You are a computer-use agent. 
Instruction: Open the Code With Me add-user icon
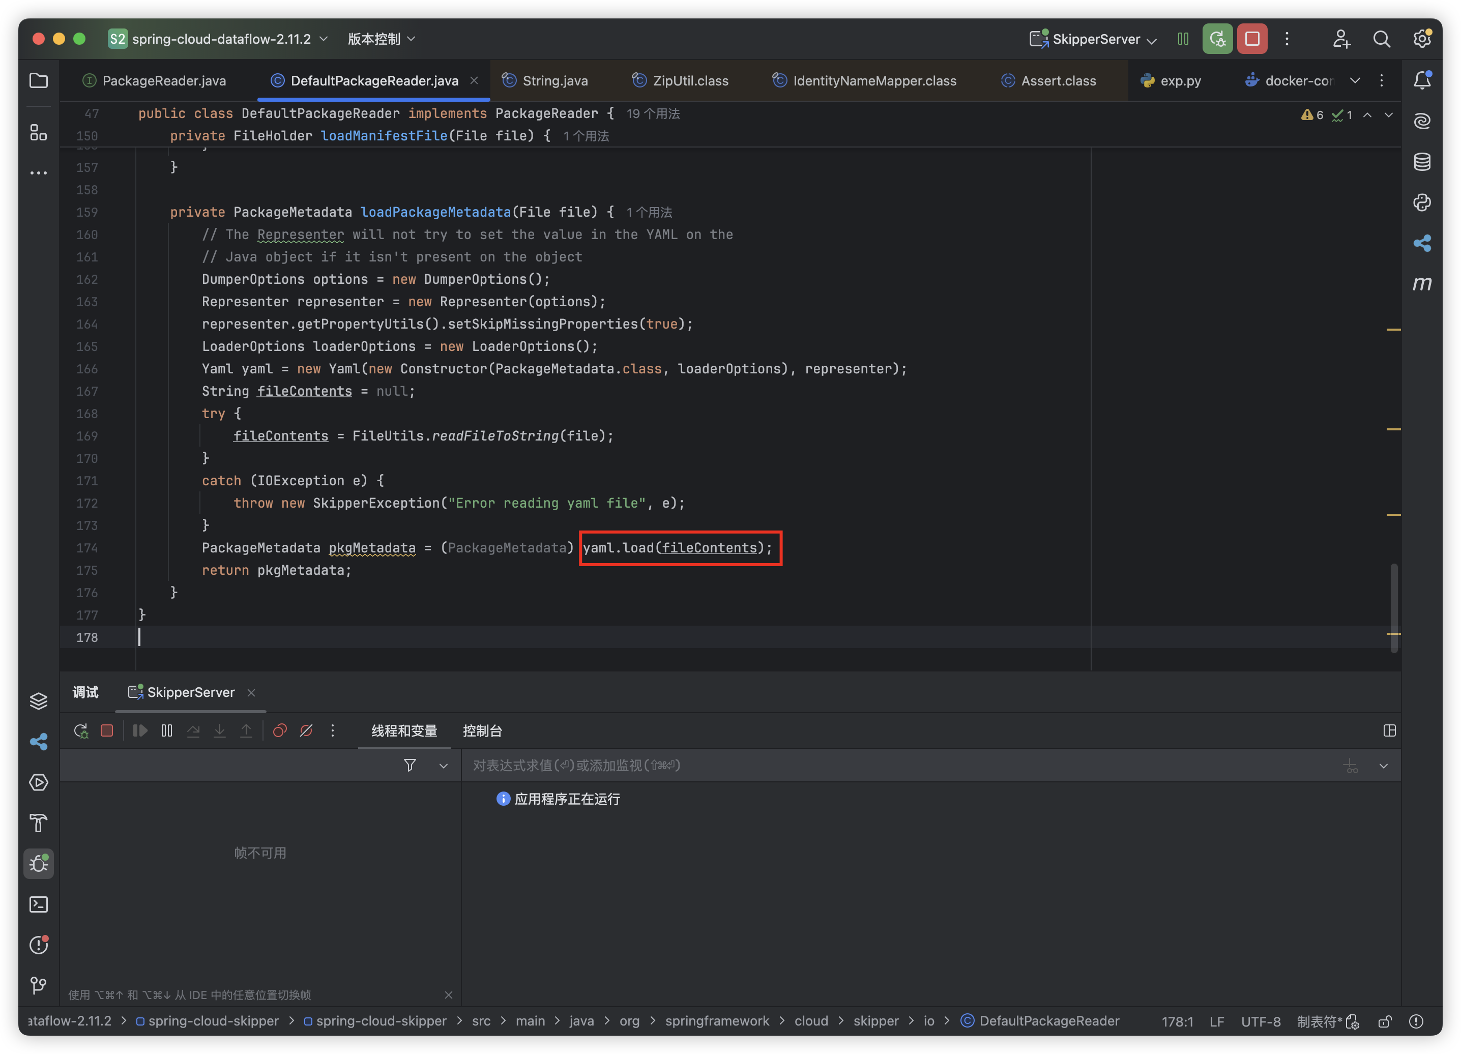click(x=1341, y=39)
